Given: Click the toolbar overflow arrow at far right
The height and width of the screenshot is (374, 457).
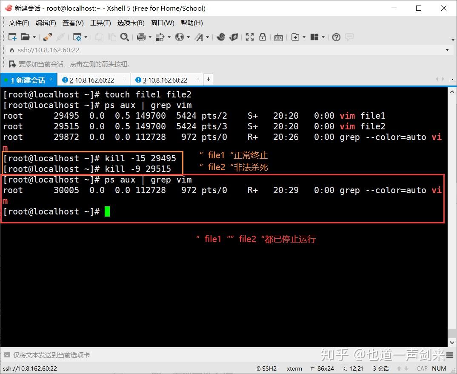Looking at the screenshot, I should tap(453, 40).
